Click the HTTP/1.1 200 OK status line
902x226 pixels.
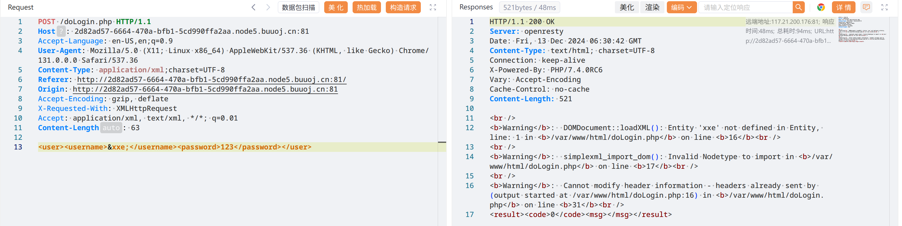pos(522,22)
